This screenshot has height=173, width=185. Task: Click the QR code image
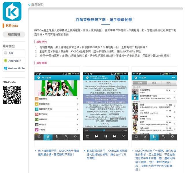coord(12,95)
